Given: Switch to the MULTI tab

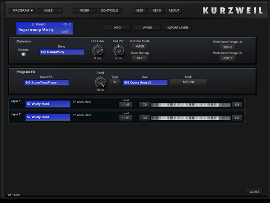Looking at the screenshot, I should [49, 10].
